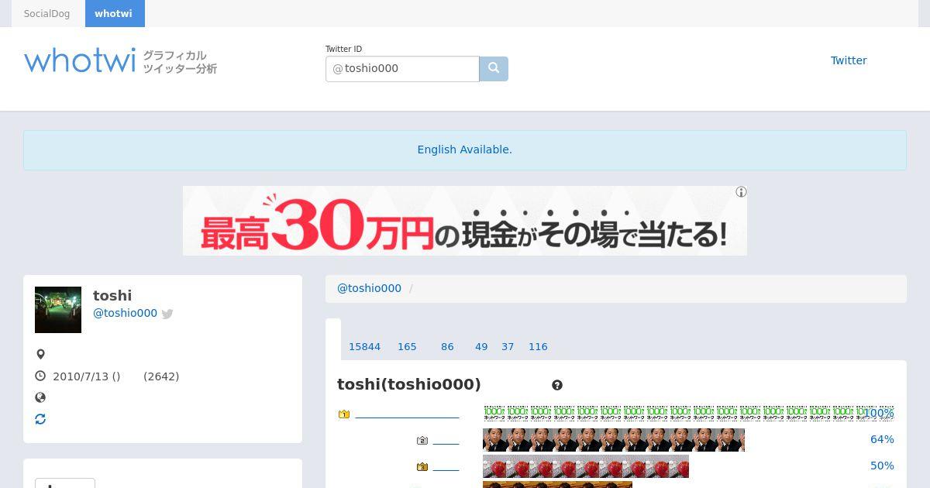Click the 64% avatar bar row
Image resolution: width=930 pixels, height=488 pixels.
pyautogui.click(x=614, y=440)
